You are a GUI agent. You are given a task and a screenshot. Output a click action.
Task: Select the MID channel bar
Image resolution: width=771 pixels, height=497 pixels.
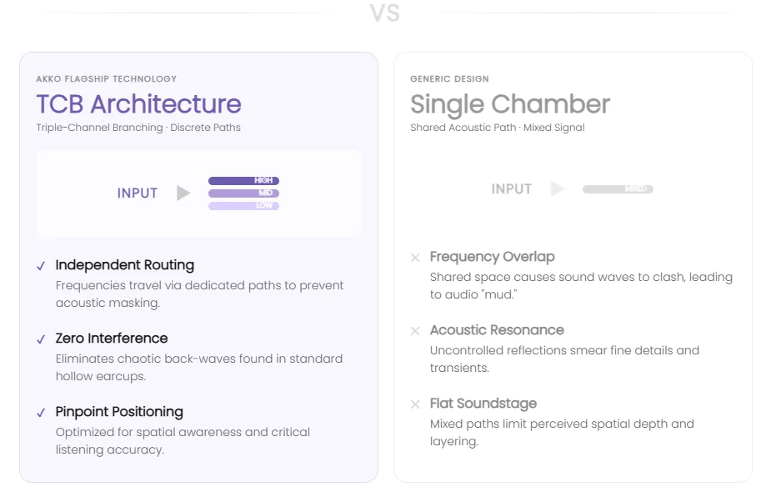click(x=243, y=193)
